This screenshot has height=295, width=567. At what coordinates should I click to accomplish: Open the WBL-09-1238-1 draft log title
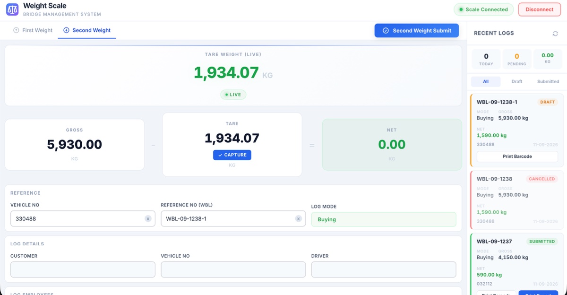pyautogui.click(x=497, y=102)
